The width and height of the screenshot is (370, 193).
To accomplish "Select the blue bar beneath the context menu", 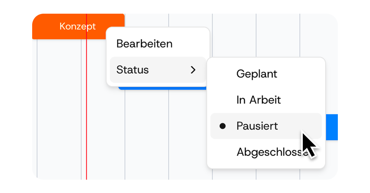I will tap(163, 88).
